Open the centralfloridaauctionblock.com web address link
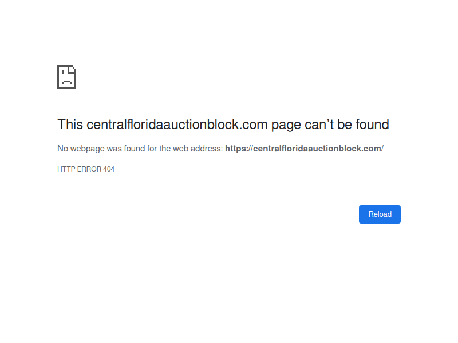The image size is (458, 343). coord(304,148)
